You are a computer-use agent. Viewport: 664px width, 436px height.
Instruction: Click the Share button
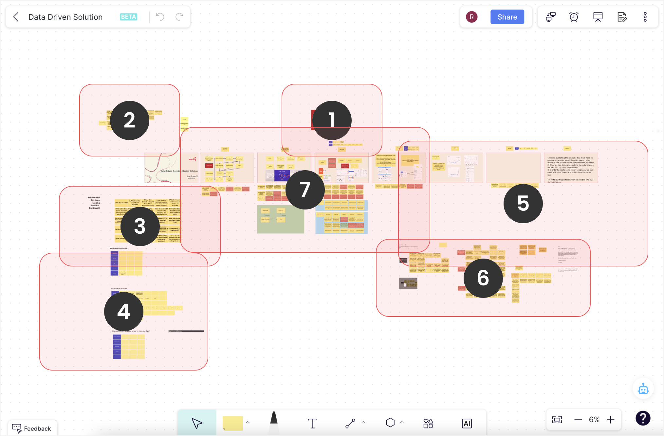click(507, 17)
